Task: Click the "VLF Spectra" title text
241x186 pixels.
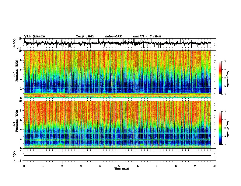Action: [x=34, y=36]
